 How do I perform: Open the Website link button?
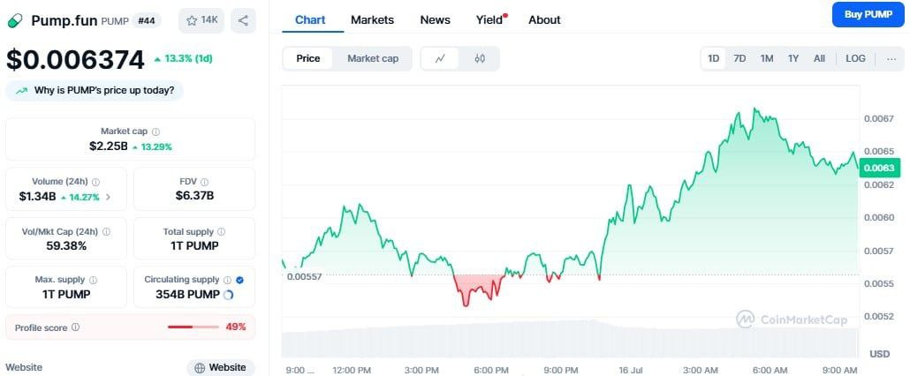click(221, 367)
